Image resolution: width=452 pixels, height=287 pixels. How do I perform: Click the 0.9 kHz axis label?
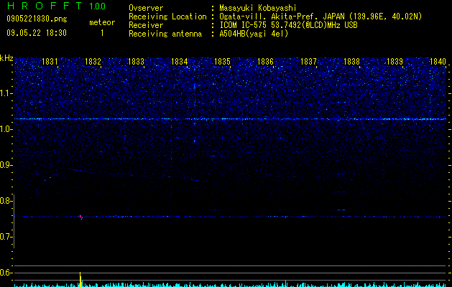coord(6,165)
